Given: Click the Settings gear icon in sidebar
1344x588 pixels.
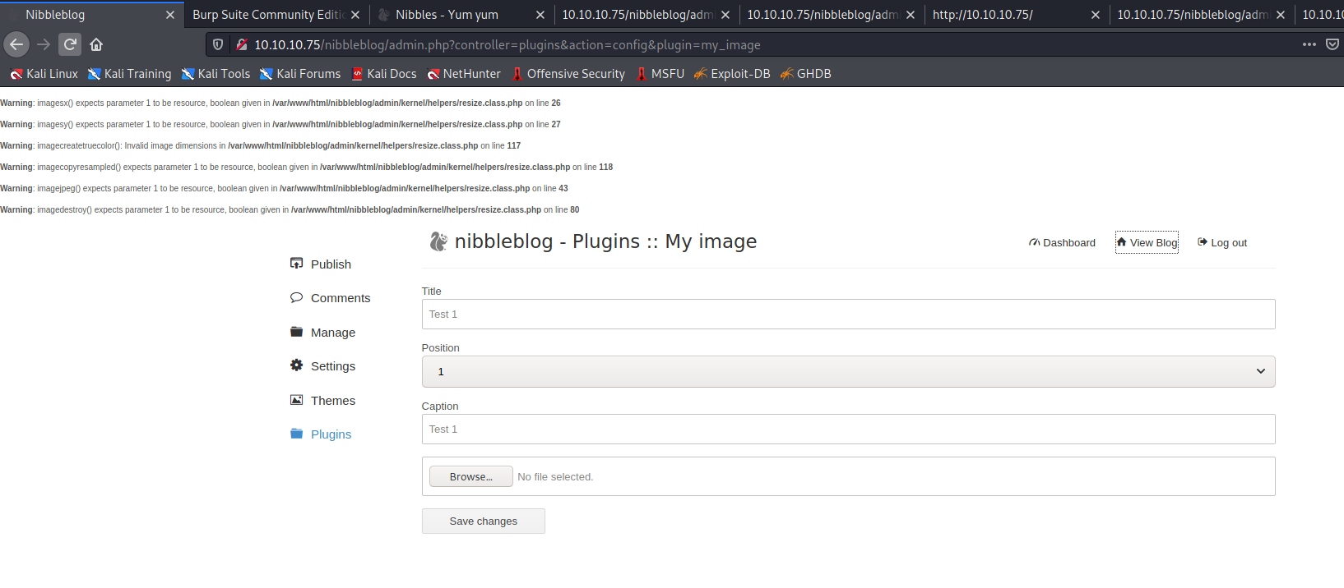Looking at the screenshot, I should coord(296,365).
